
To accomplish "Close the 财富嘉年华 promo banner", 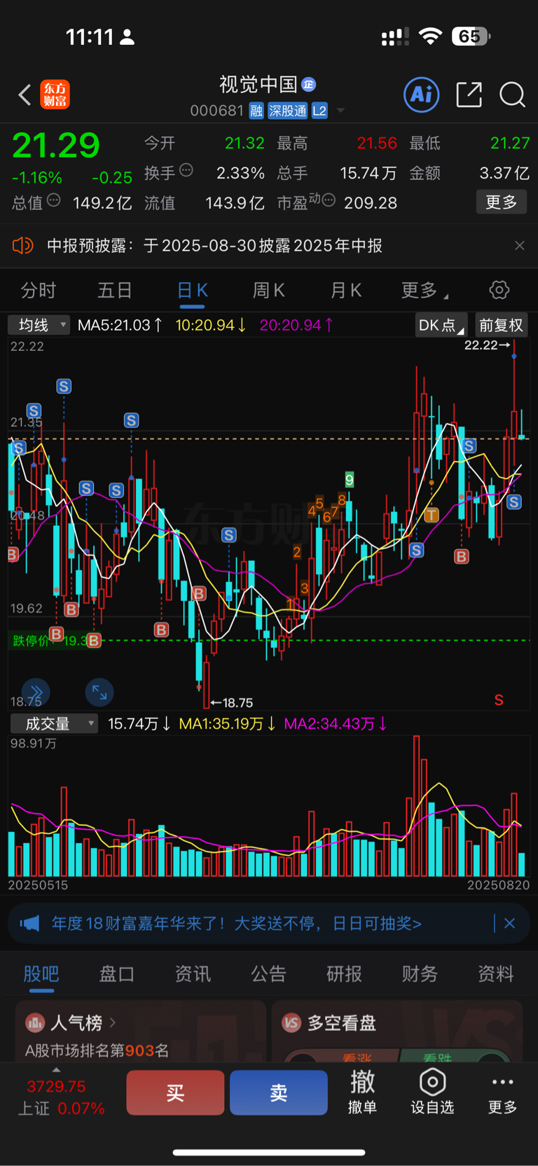I will click(x=510, y=924).
